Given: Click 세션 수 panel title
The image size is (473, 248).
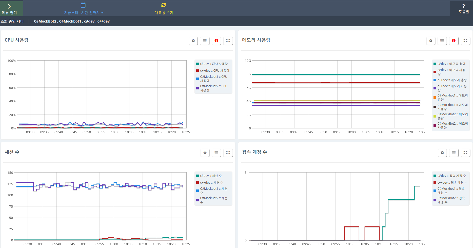Looking at the screenshot, I should click(12, 152).
